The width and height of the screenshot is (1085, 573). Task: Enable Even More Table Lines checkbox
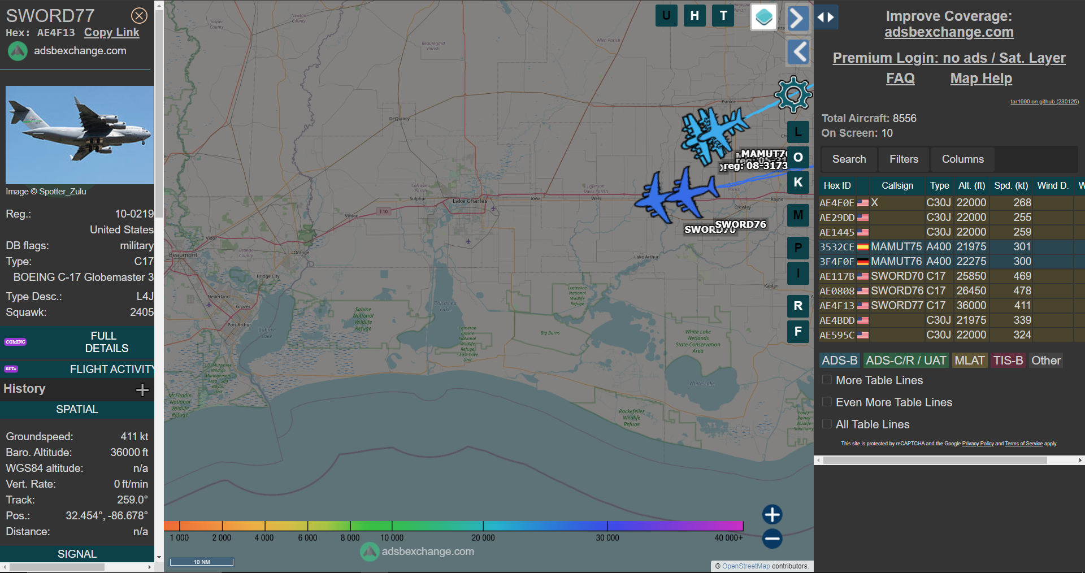[x=827, y=402]
